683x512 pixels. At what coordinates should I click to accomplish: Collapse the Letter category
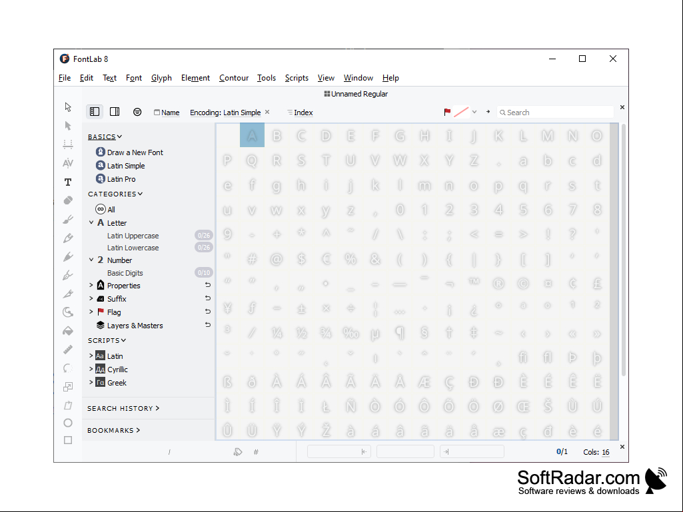pos(91,222)
